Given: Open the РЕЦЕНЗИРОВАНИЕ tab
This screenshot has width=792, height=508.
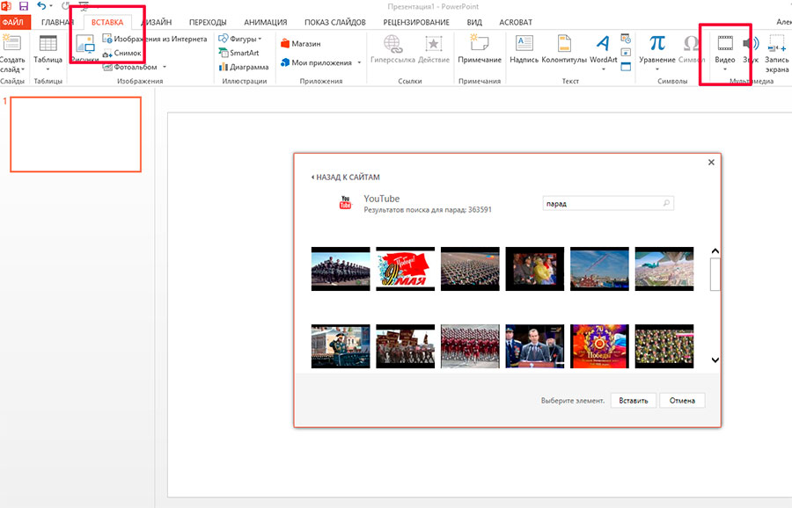Looking at the screenshot, I should [x=415, y=22].
